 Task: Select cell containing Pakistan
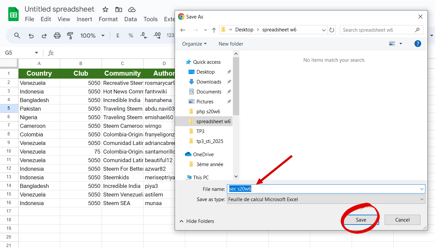coord(39,109)
